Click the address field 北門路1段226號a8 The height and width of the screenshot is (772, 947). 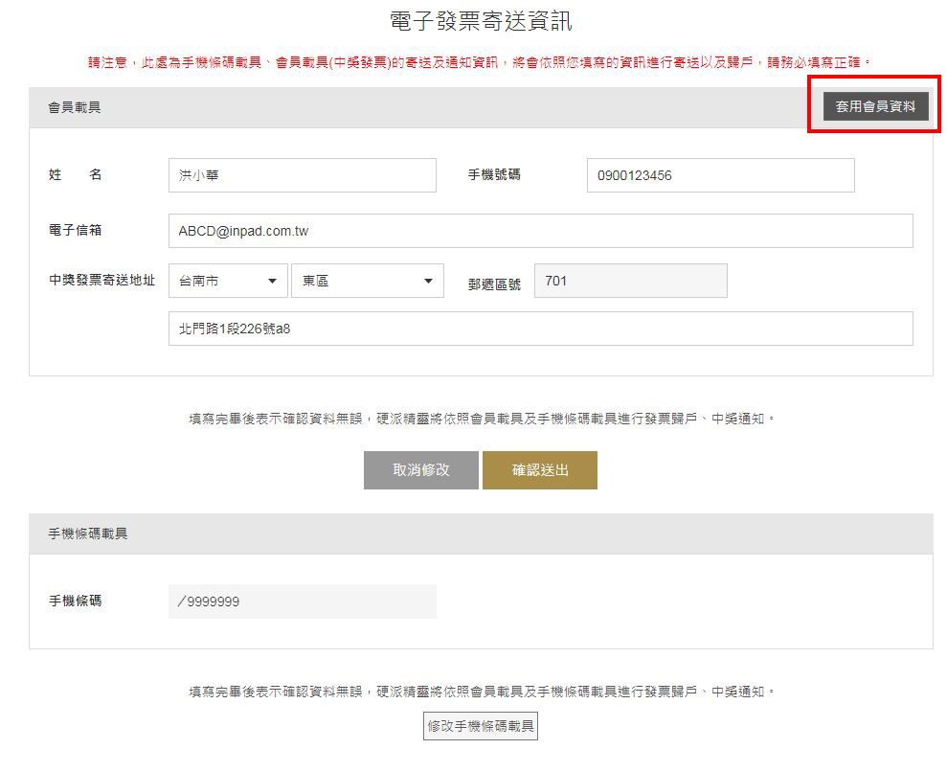[x=541, y=329]
